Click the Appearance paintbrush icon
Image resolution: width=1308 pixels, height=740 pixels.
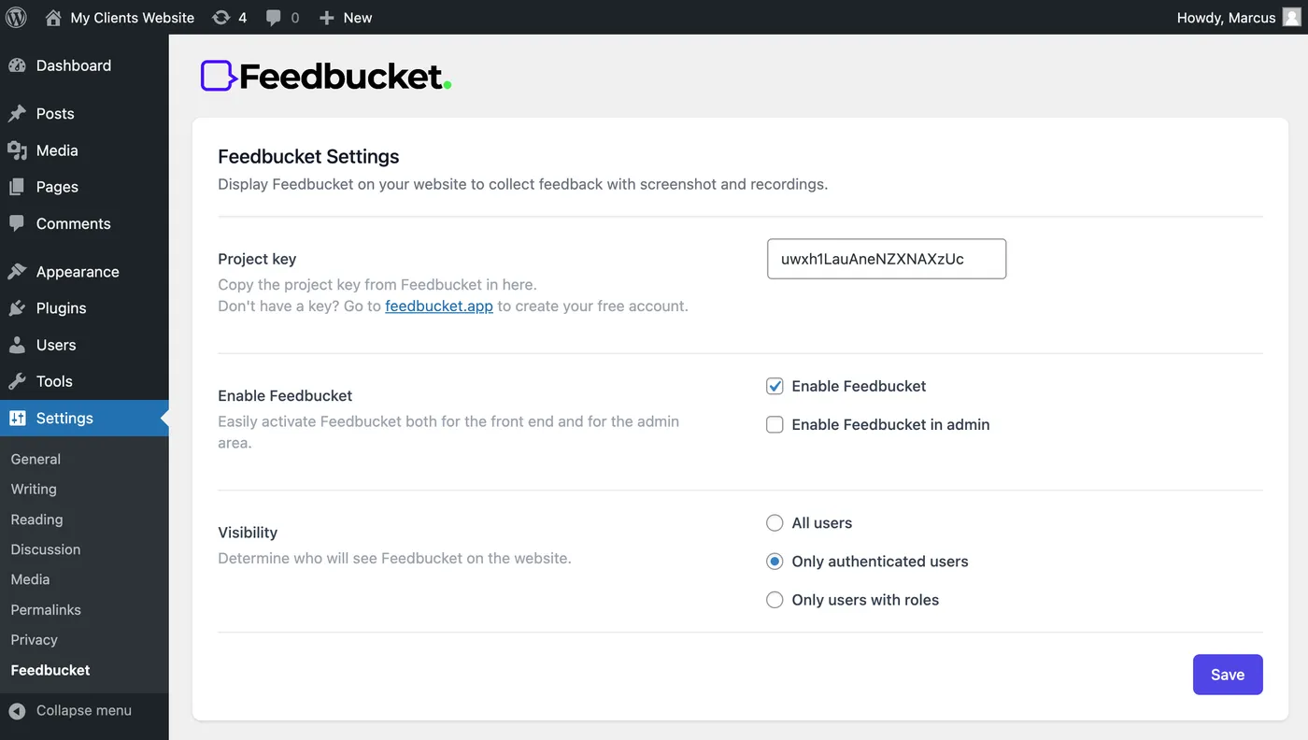click(x=19, y=271)
